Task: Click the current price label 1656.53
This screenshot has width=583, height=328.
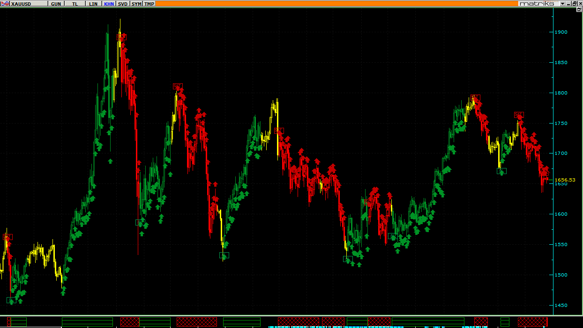Action: coord(565,180)
